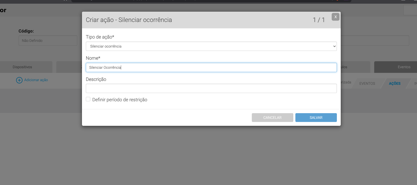Enable the Definir período de restrição checkbox
Screen dimensions: 417x185
pos(88,99)
